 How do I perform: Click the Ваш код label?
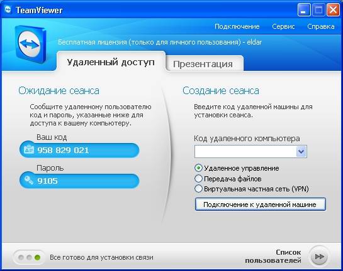[52, 137]
